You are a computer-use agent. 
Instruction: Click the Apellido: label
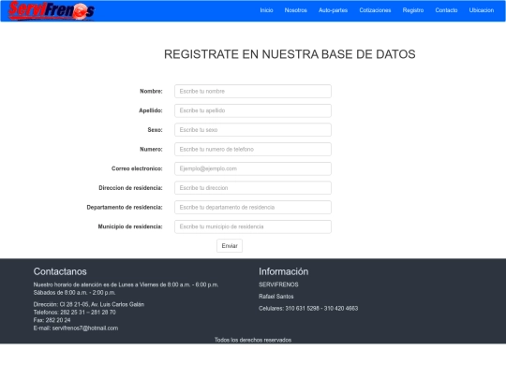[151, 110]
